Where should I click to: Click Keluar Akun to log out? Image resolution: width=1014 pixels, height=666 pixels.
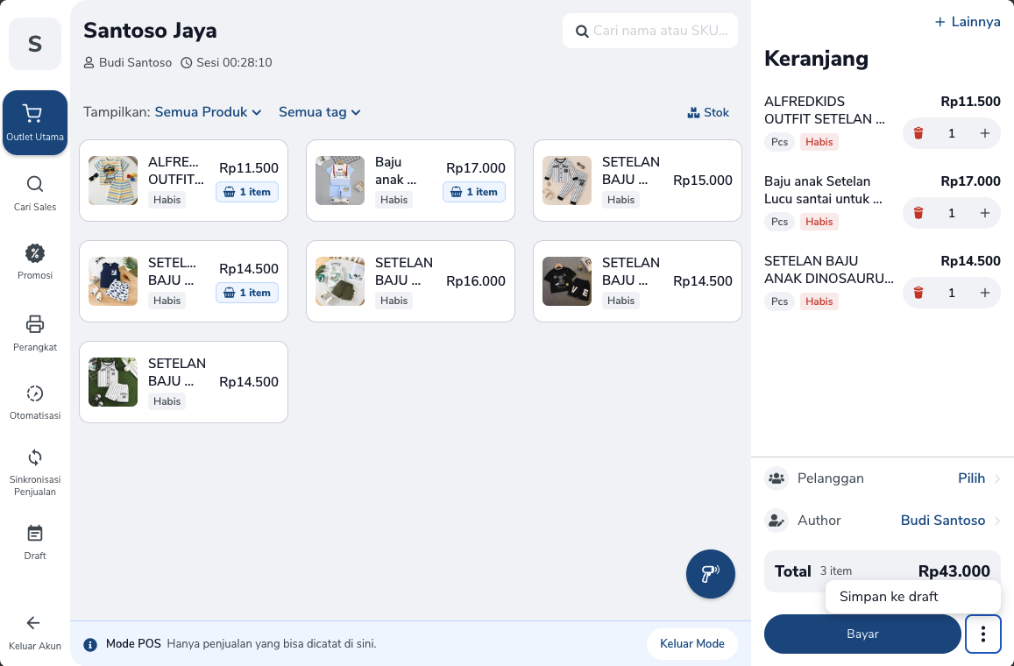35,633
